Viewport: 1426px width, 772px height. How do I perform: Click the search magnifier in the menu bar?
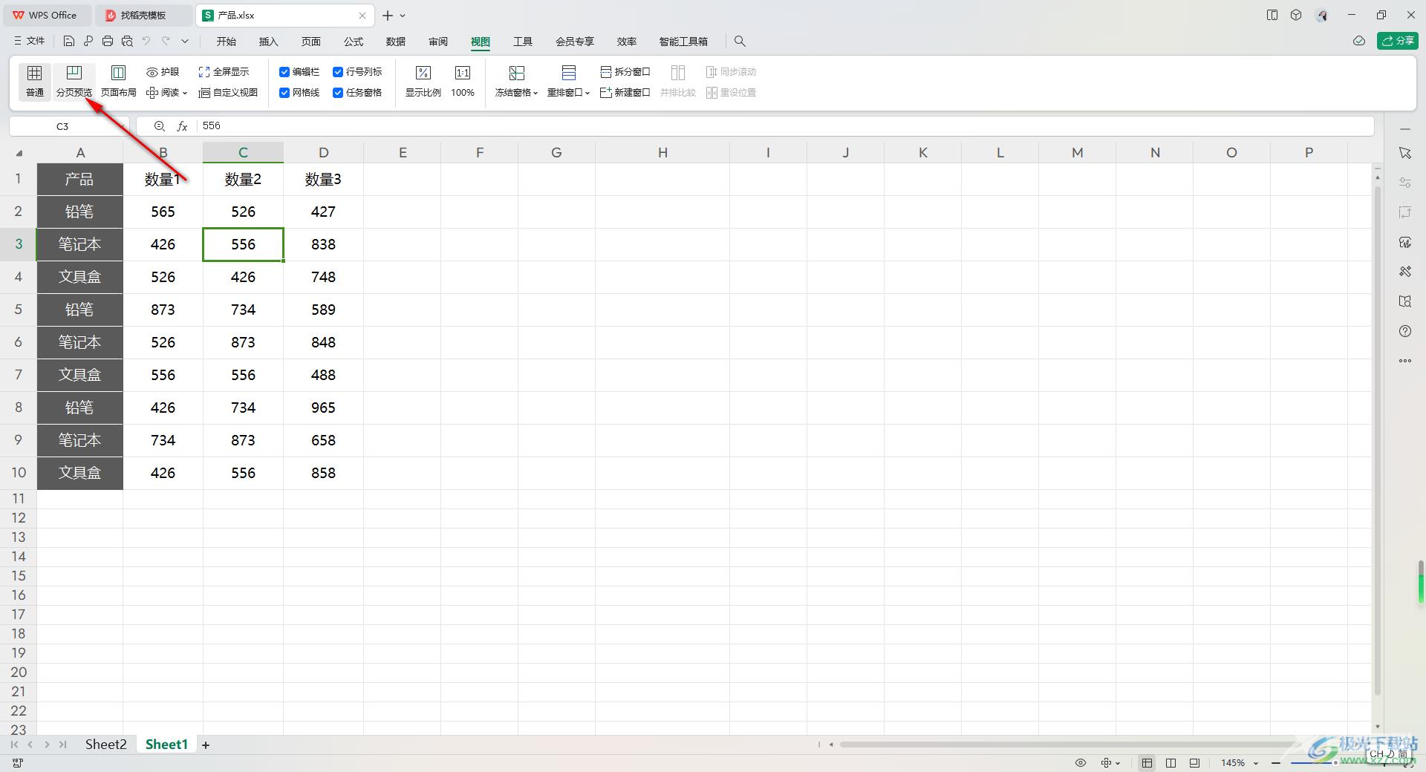[x=740, y=42]
